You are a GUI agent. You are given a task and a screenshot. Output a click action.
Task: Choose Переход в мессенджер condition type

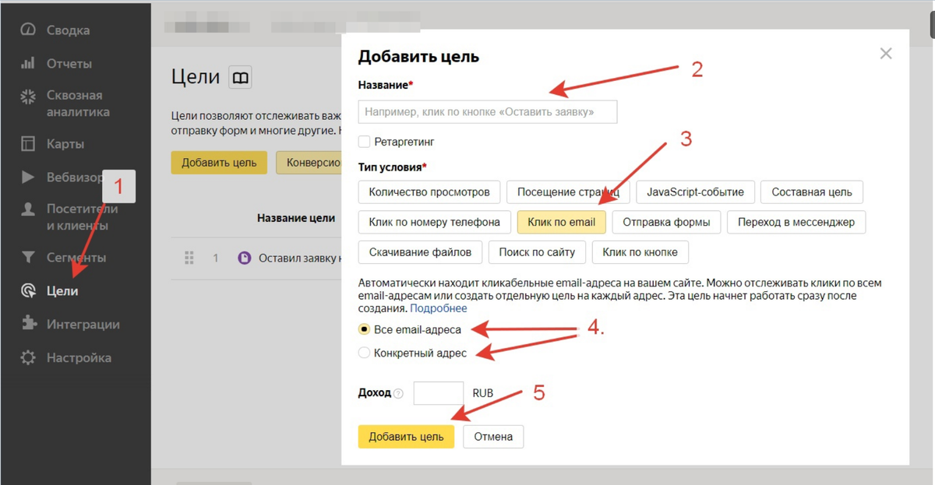[x=796, y=222]
